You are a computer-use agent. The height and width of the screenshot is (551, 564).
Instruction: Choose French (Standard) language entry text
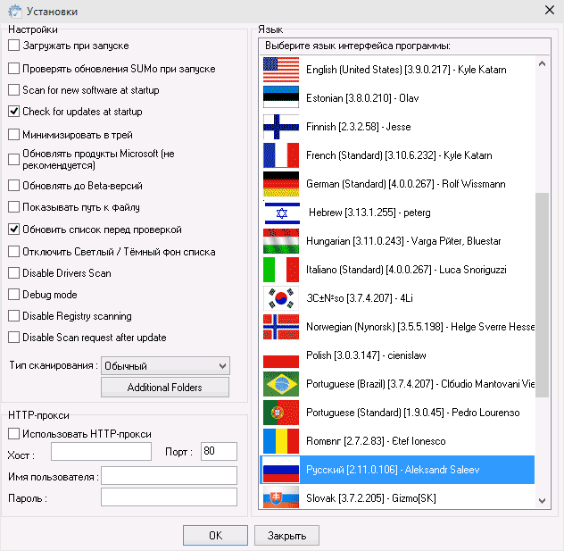(x=399, y=155)
